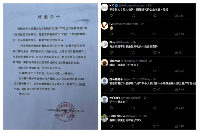The image size is (199, 133).
Task: Reply to Little Stone's tweet
Action: click(x=111, y=126)
